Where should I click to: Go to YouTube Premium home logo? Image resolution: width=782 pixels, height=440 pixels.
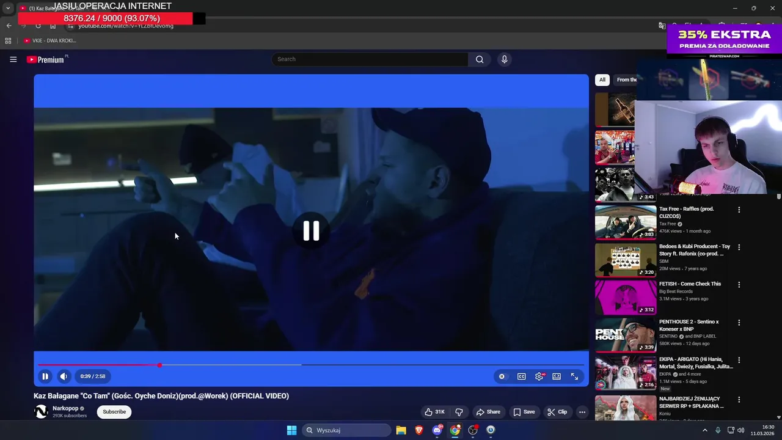tap(45, 59)
